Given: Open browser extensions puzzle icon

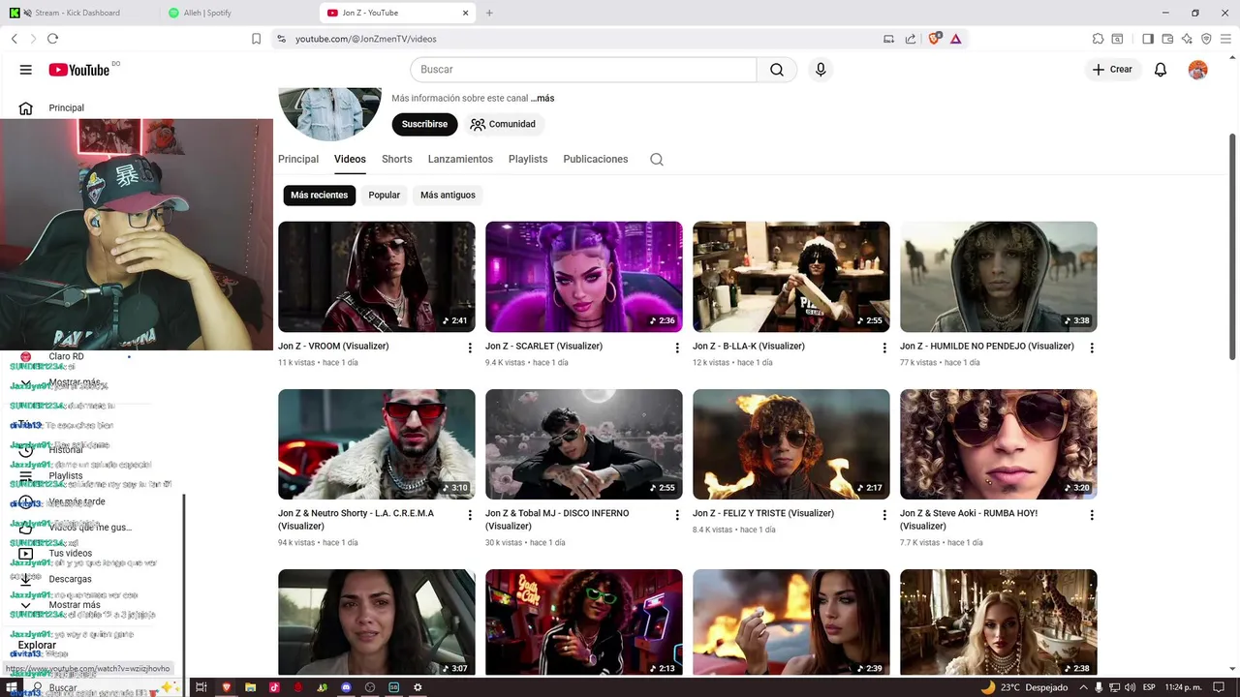Looking at the screenshot, I should pyautogui.click(x=1098, y=39).
